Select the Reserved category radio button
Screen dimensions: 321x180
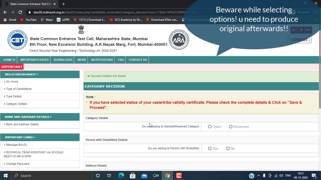tap(231, 127)
